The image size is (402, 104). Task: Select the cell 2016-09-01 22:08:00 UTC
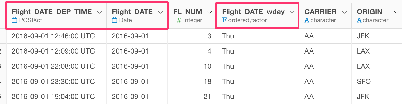click(56, 66)
